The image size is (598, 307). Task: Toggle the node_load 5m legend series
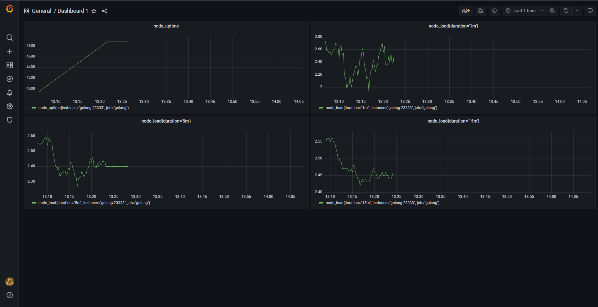[94, 203]
